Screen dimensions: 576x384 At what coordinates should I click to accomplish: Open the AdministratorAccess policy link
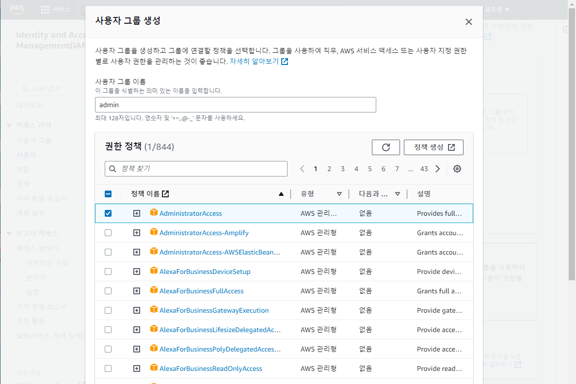pos(191,213)
